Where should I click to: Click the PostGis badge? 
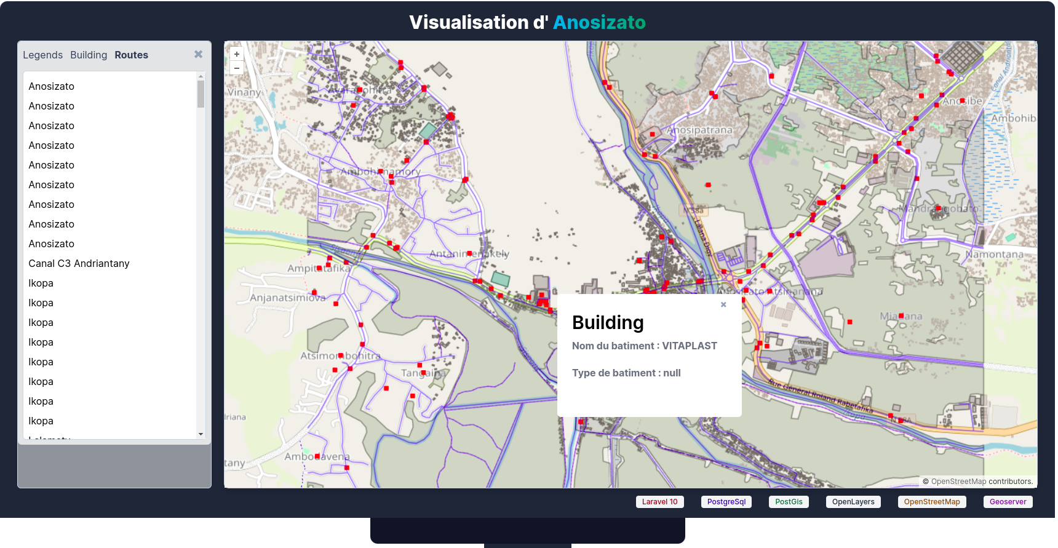click(789, 502)
